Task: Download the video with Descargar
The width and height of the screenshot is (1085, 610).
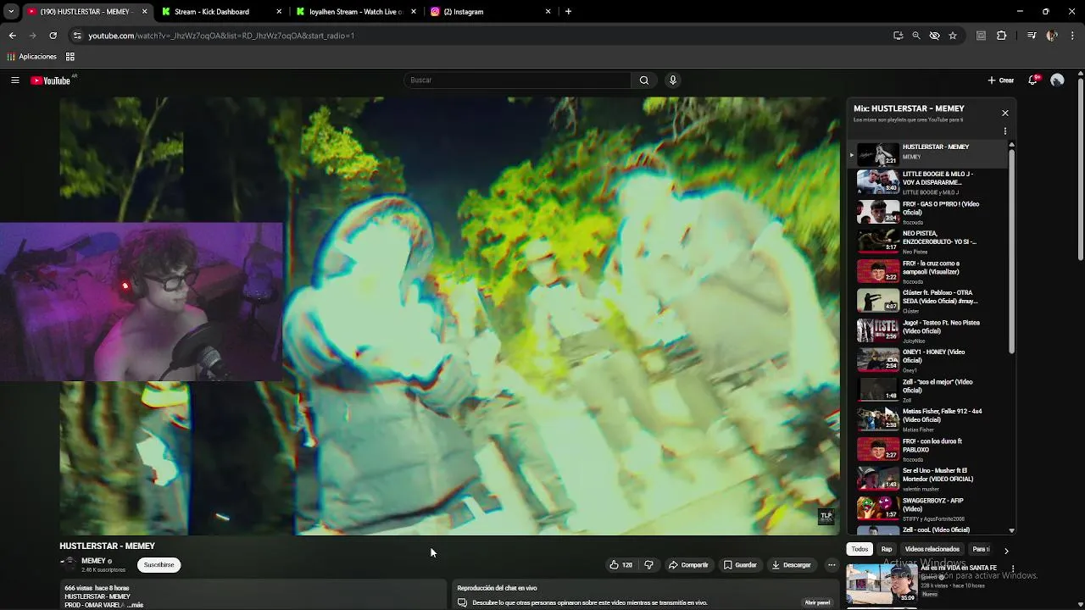Action: click(791, 565)
